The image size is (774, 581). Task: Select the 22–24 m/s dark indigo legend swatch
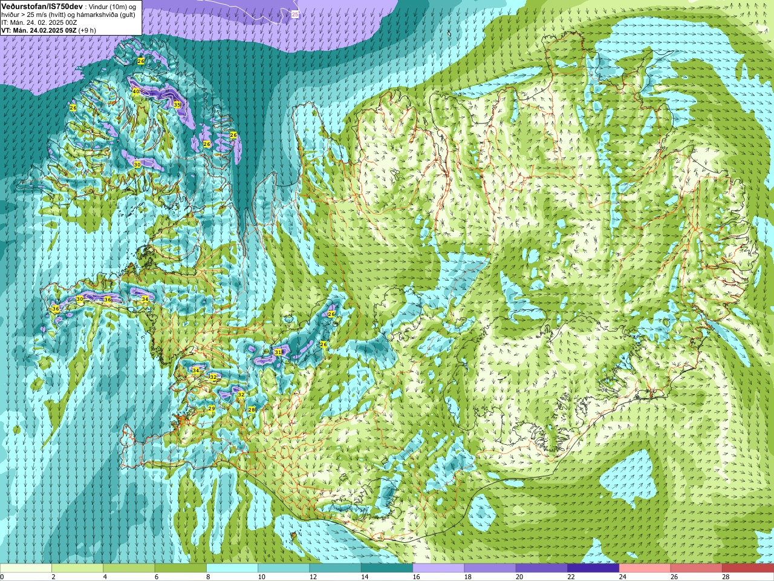[593, 568]
